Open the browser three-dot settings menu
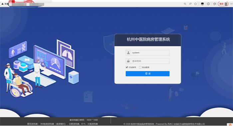 (231, 4)
